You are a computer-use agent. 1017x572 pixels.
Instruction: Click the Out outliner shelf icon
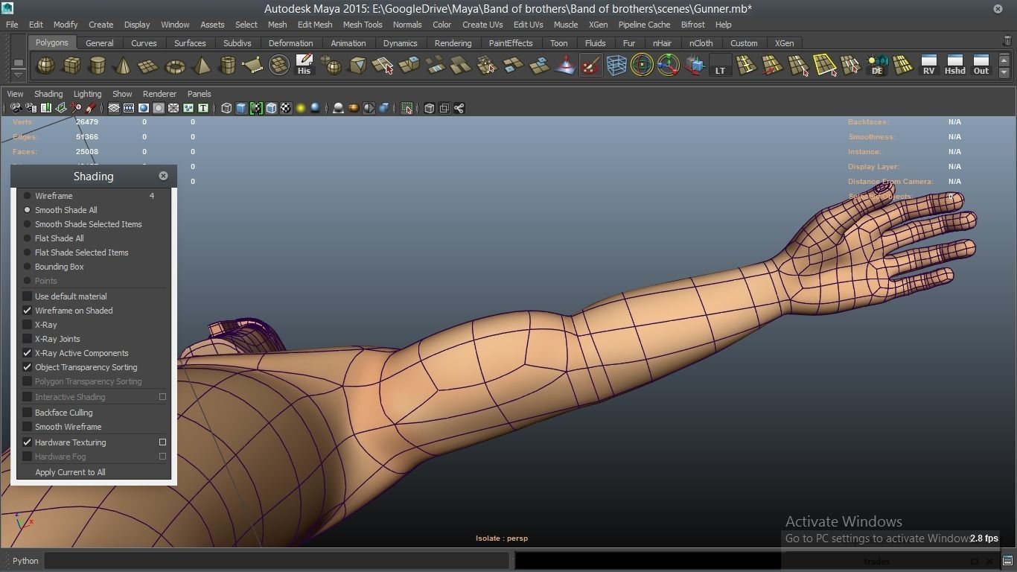pyautogui.click(x=981, y=66)
